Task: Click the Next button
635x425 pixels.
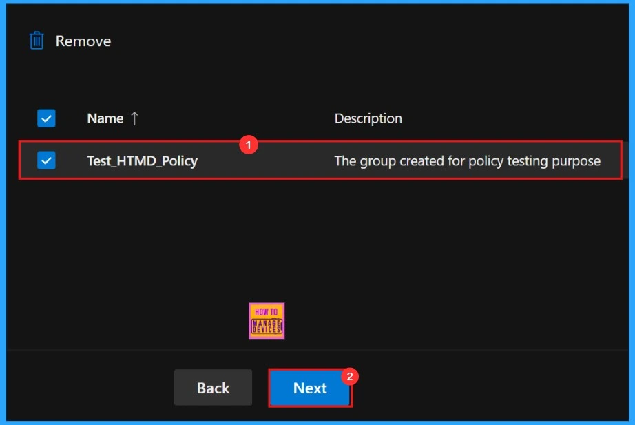Action: (310, 388)
